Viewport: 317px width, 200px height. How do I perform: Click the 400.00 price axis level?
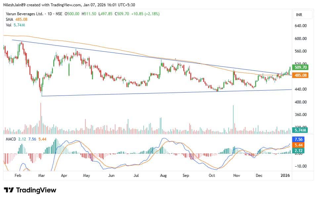click(301, 102)
